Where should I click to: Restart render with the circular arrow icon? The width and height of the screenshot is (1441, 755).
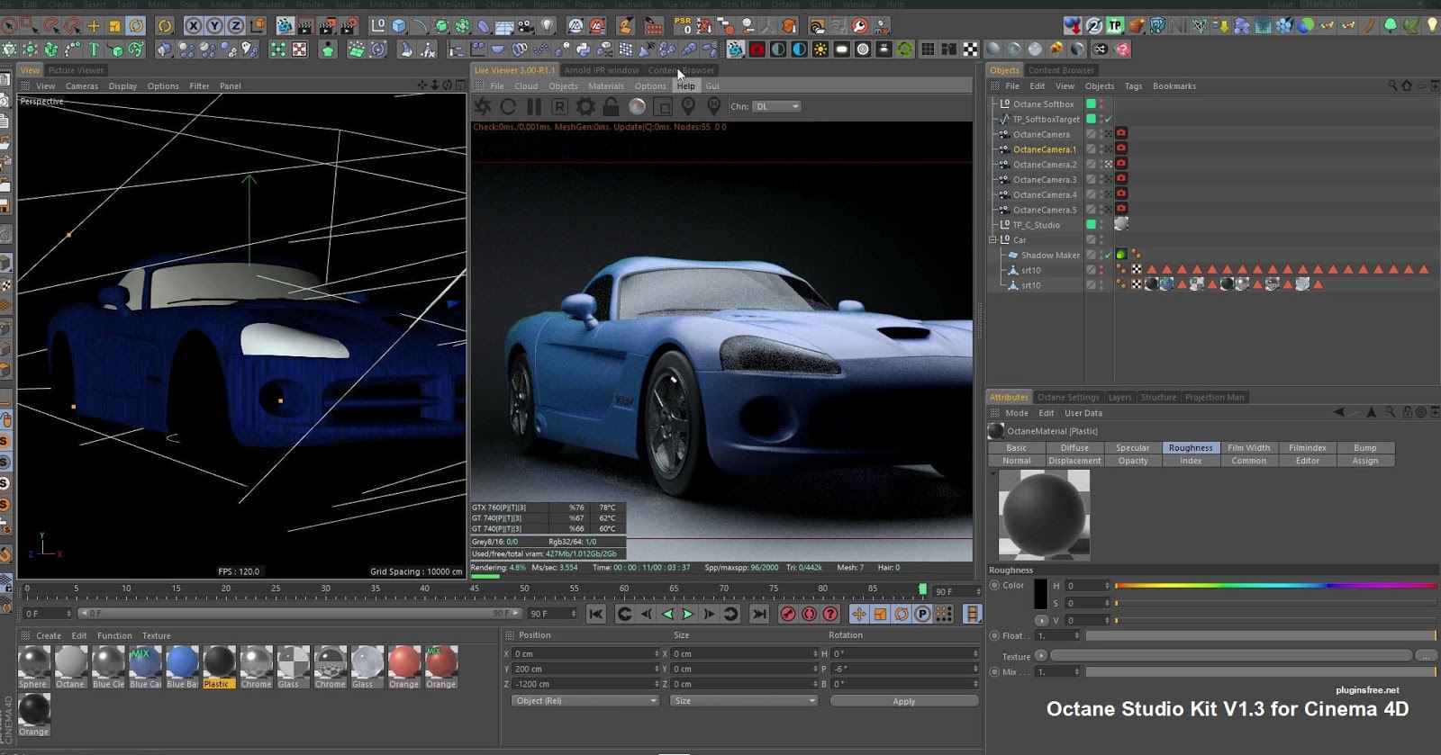pos(508,107)
